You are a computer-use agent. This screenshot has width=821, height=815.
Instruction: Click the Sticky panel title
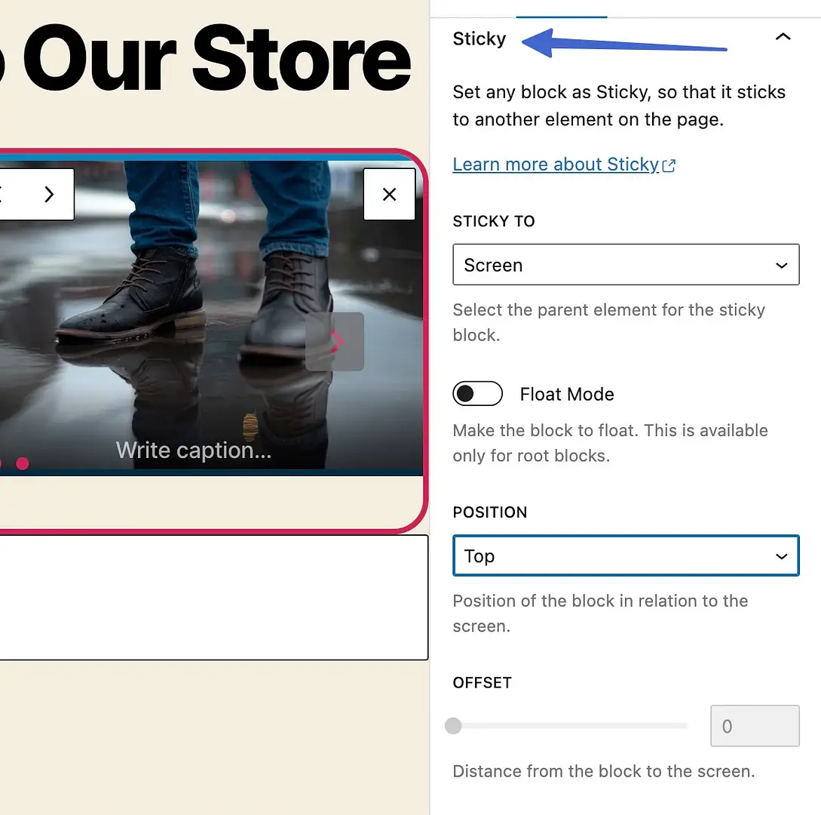pyautogui.click(x=479, y=38)
